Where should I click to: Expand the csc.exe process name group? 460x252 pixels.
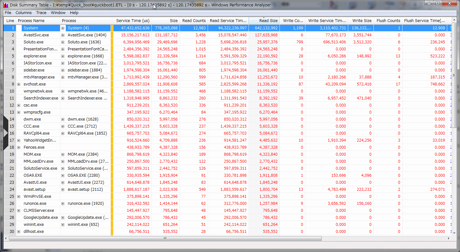coord(19,105)
